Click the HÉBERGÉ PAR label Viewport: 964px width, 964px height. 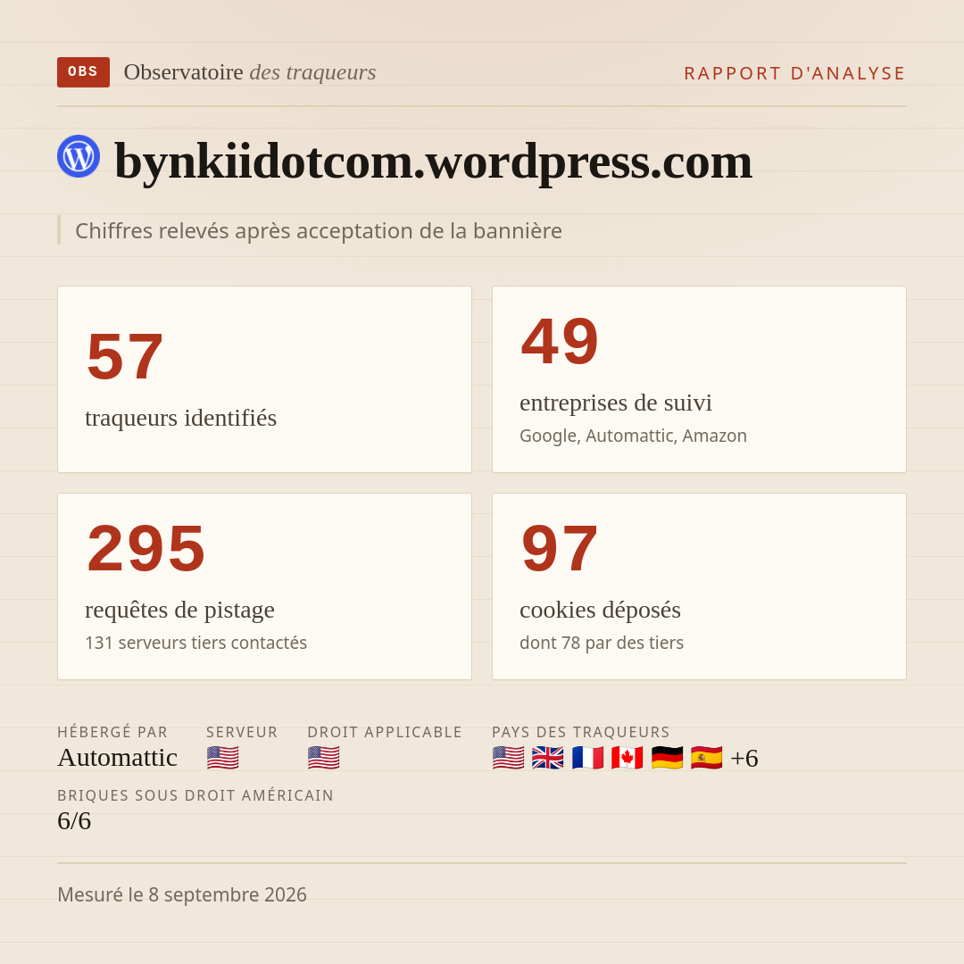[x=112, y=732]
